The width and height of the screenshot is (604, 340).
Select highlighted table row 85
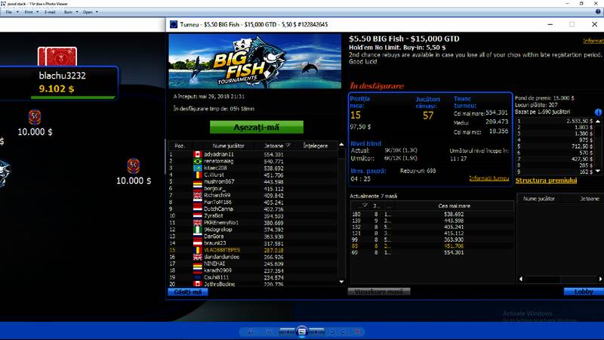pyautogui.click(x=431, y=246)
